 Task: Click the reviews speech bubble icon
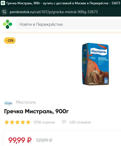pyautogui.click(x=64, y=122)
